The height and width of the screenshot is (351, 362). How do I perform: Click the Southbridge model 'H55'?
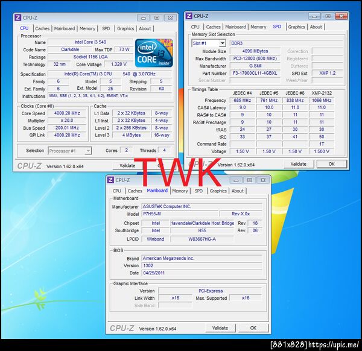[202, 230]
